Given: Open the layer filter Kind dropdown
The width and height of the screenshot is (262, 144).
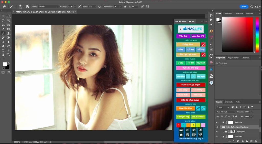Looking at the screenshot, I should click(x=223, y=107).
